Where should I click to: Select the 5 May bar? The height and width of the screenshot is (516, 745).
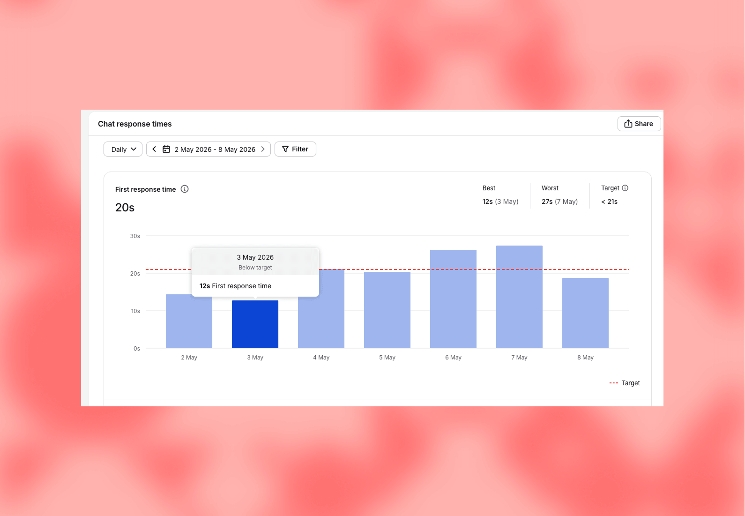tap(387, 310)
